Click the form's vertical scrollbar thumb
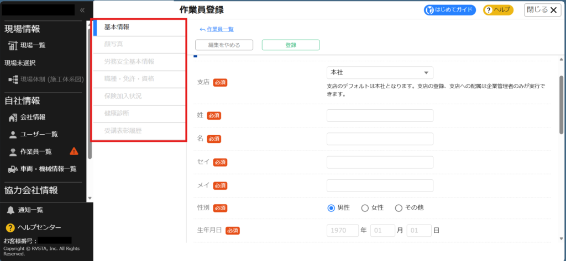The image size is (566, 261). point(562,104)
